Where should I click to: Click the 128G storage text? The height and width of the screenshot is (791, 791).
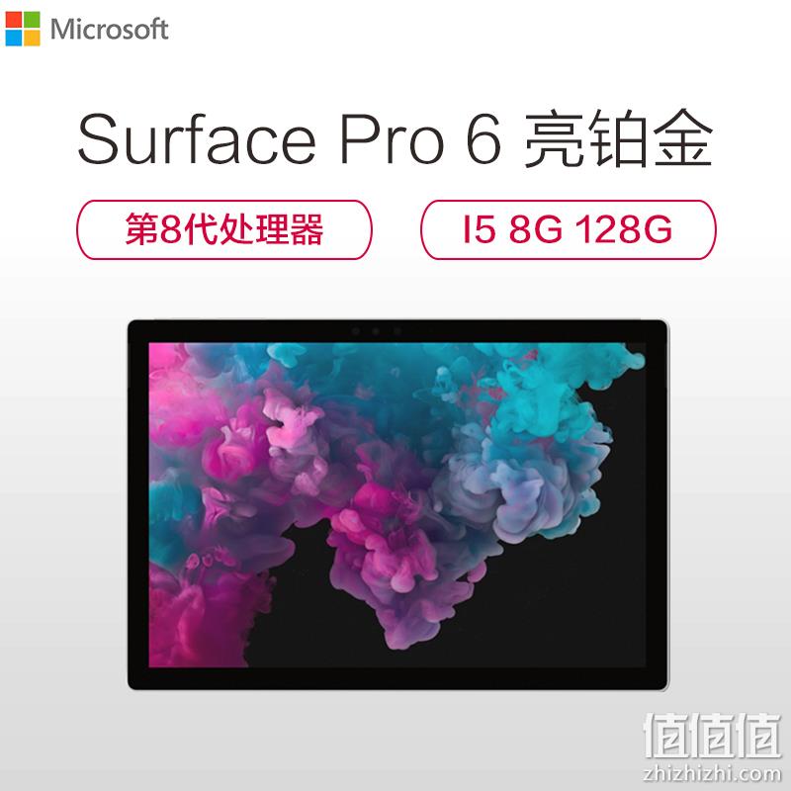click(x=624, y=230)
